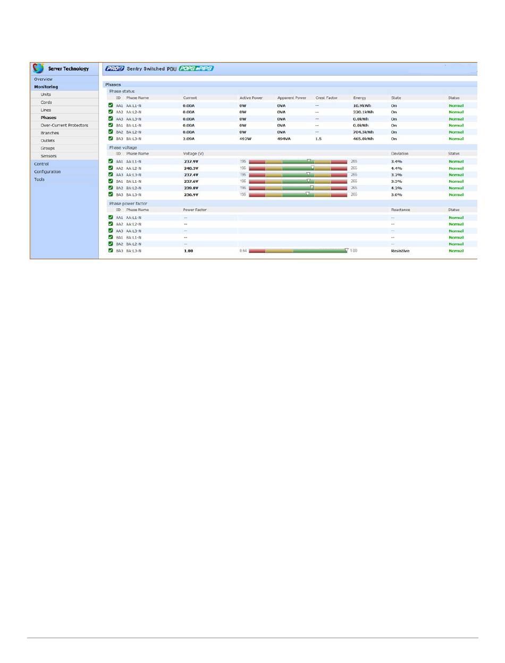Click the green check for BA2 in Phase voltage
The width and height of the screenshot is (505, 663).
pos(111,188)
